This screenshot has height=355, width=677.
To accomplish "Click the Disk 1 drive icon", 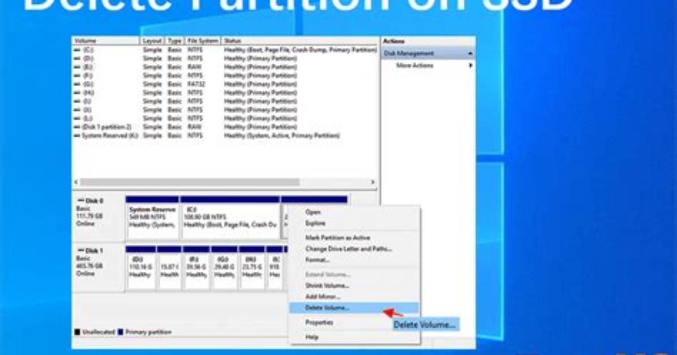I will pyautogui.click(x=80, y=250).
